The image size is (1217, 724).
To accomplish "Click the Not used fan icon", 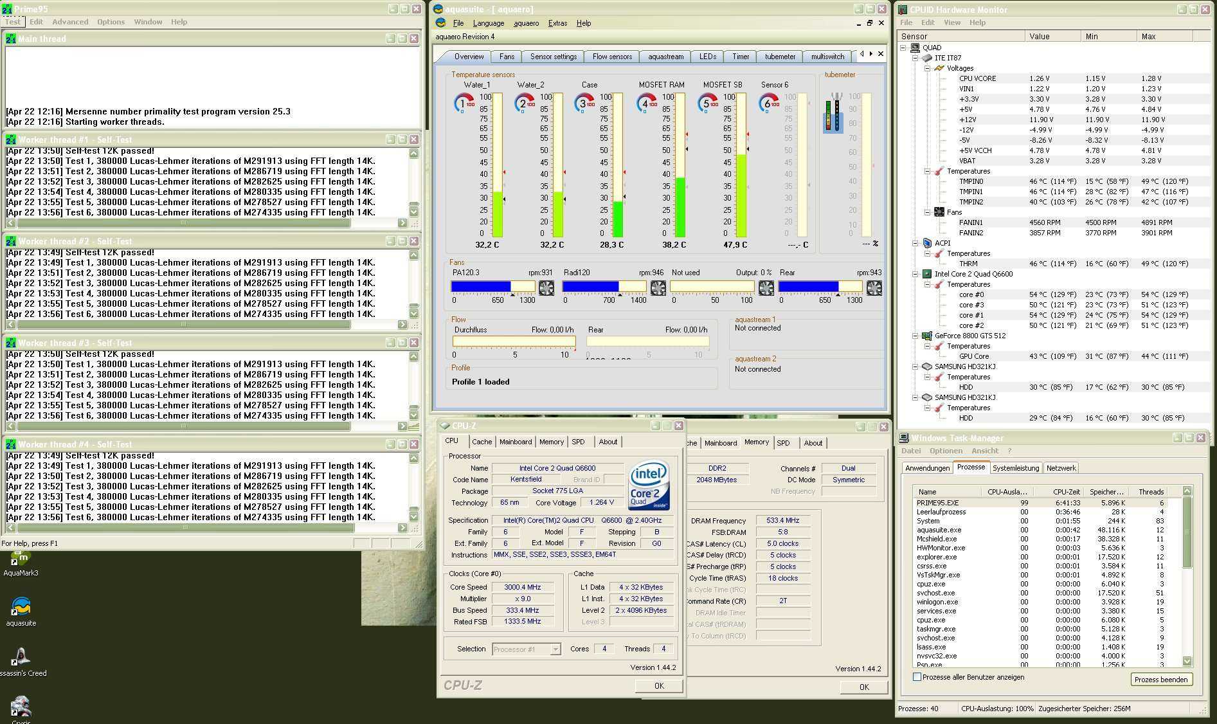I will point(766,287).
